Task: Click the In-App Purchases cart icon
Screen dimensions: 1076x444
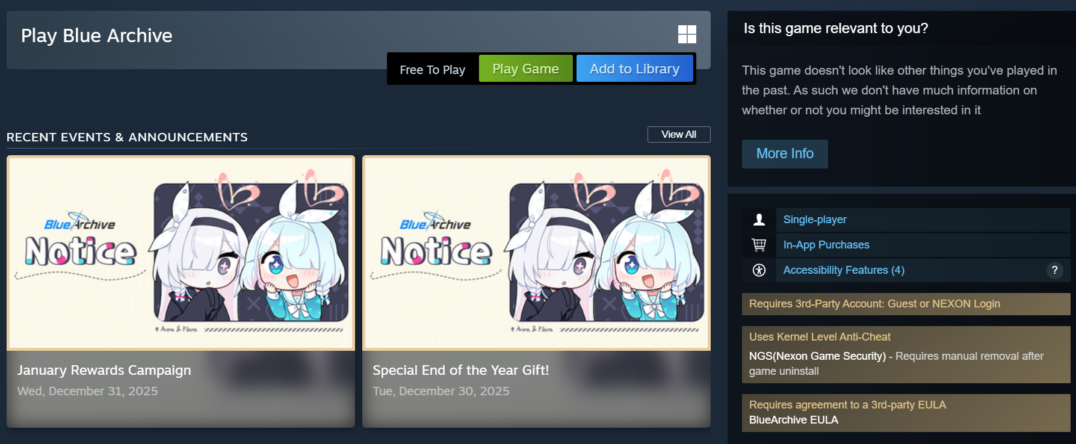Action: [759, 245]
